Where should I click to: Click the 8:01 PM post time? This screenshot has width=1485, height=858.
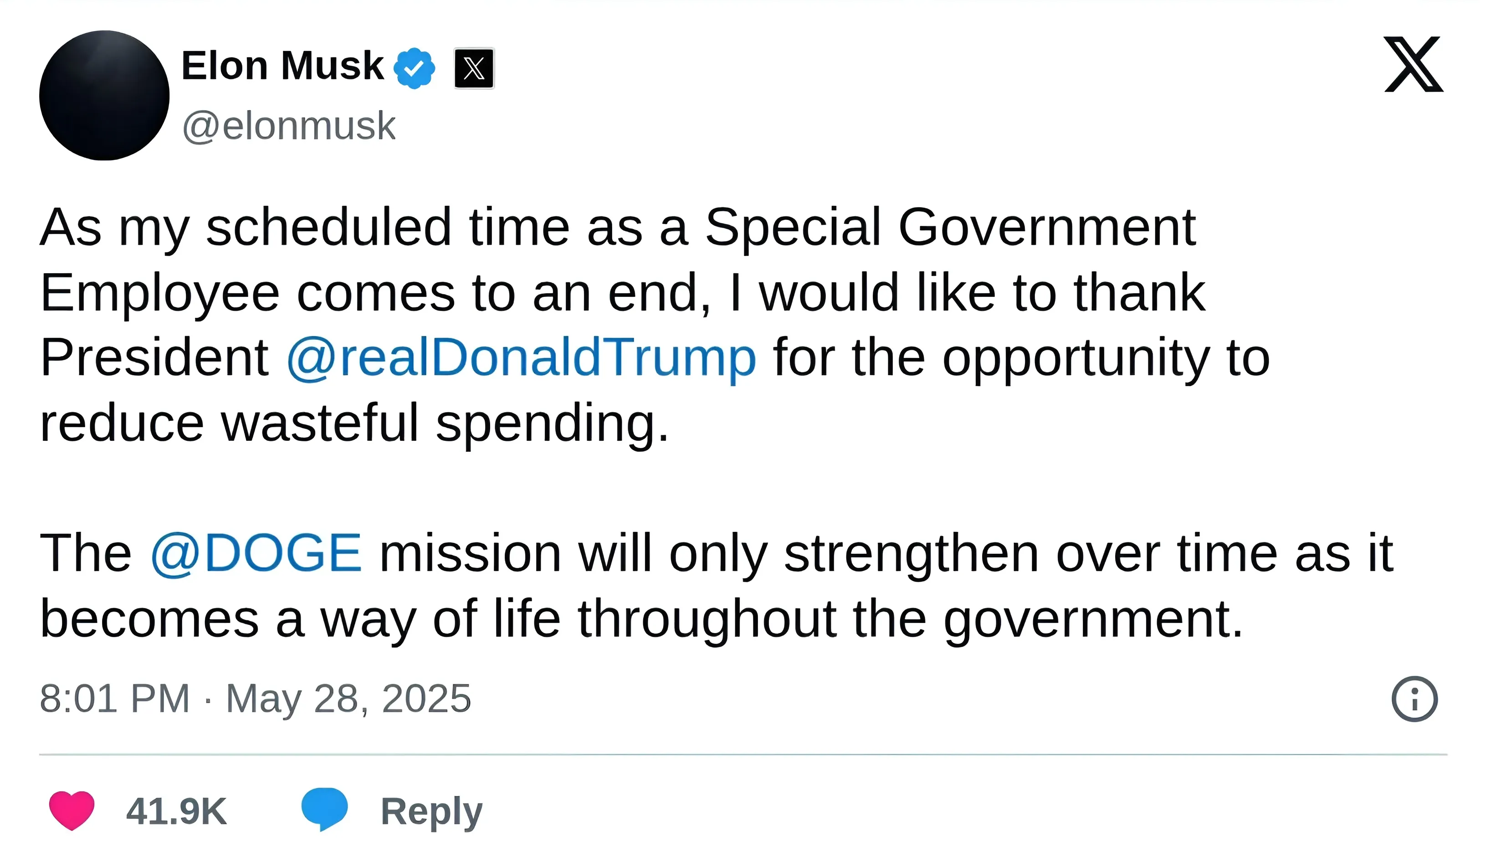[x=114, y=699]
